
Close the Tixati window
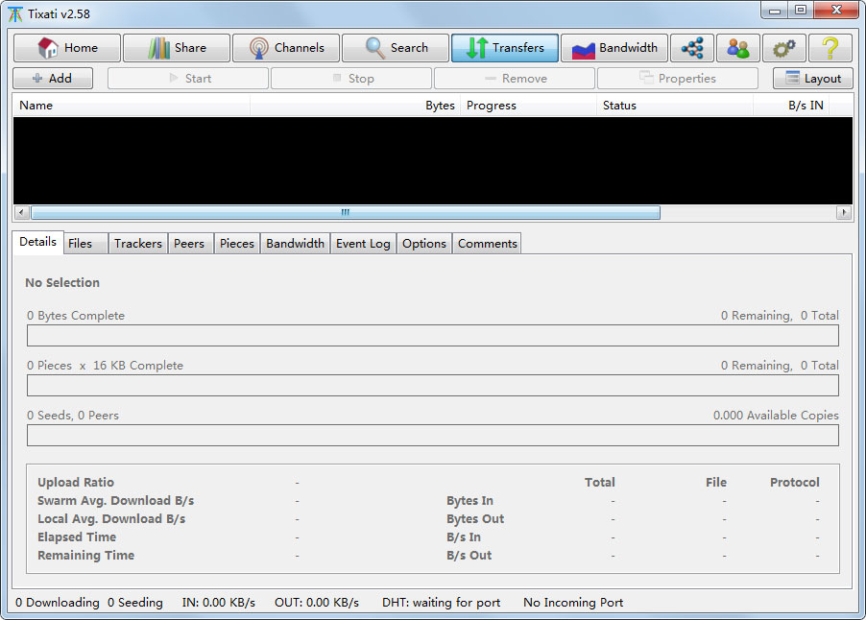tap(837, 11)
